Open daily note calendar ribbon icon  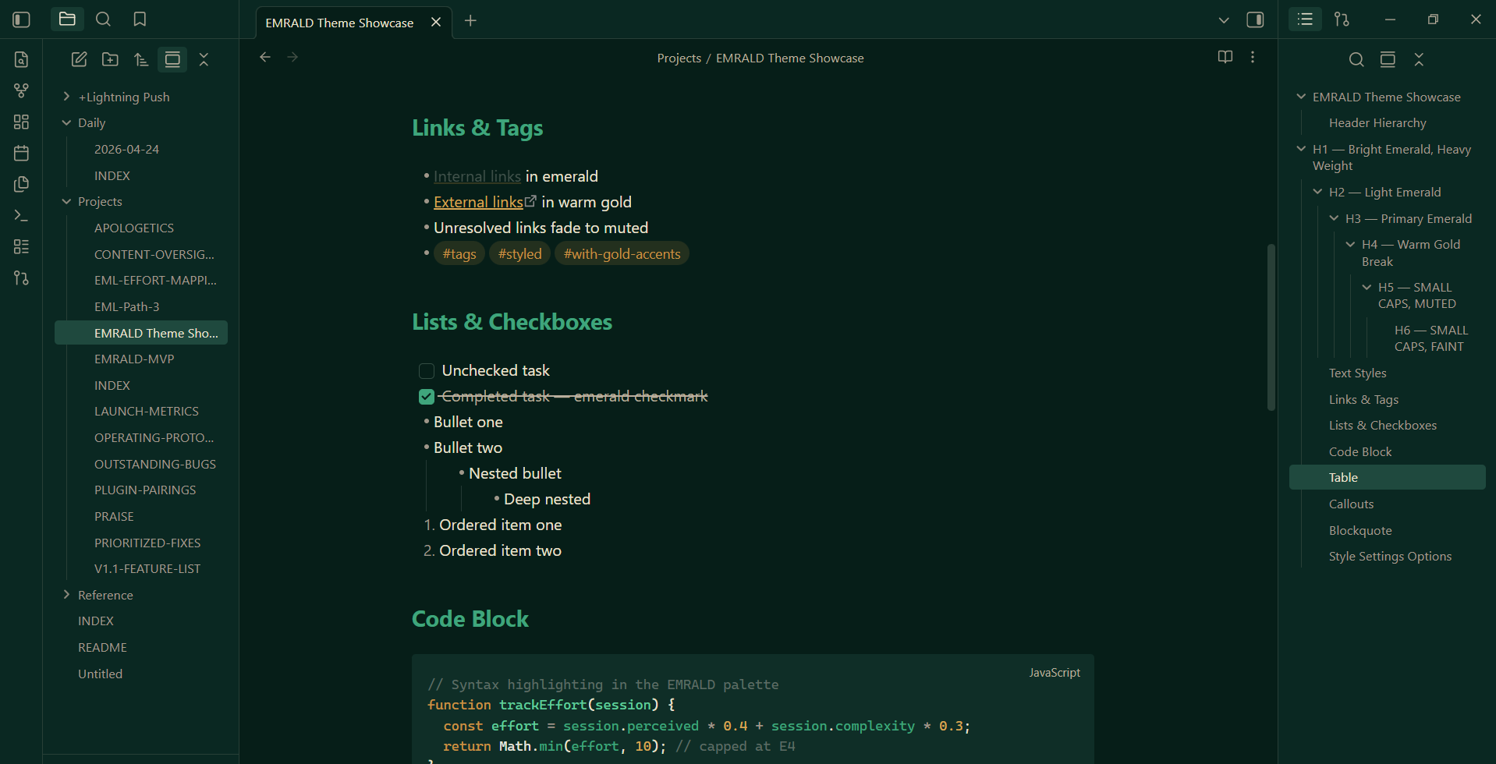[x=22, y=153]
